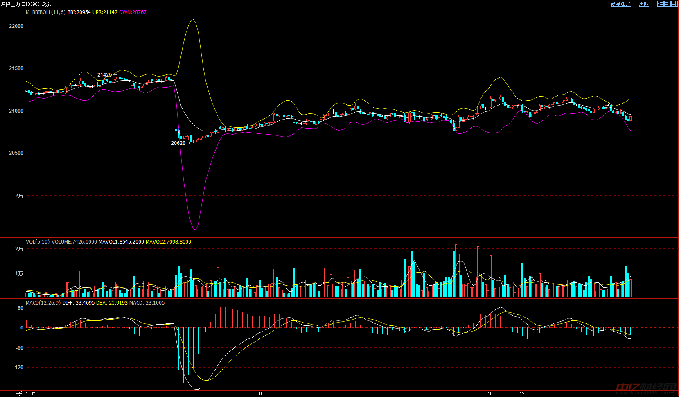
Task: Click the 12 marker on time axis
Action: click(x=522, y=394)
